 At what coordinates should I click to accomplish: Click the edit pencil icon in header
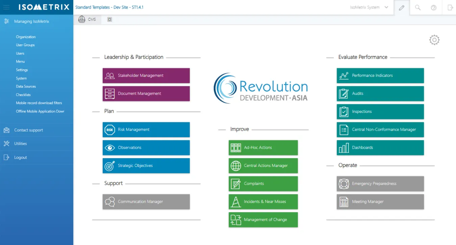coord(402,7)
